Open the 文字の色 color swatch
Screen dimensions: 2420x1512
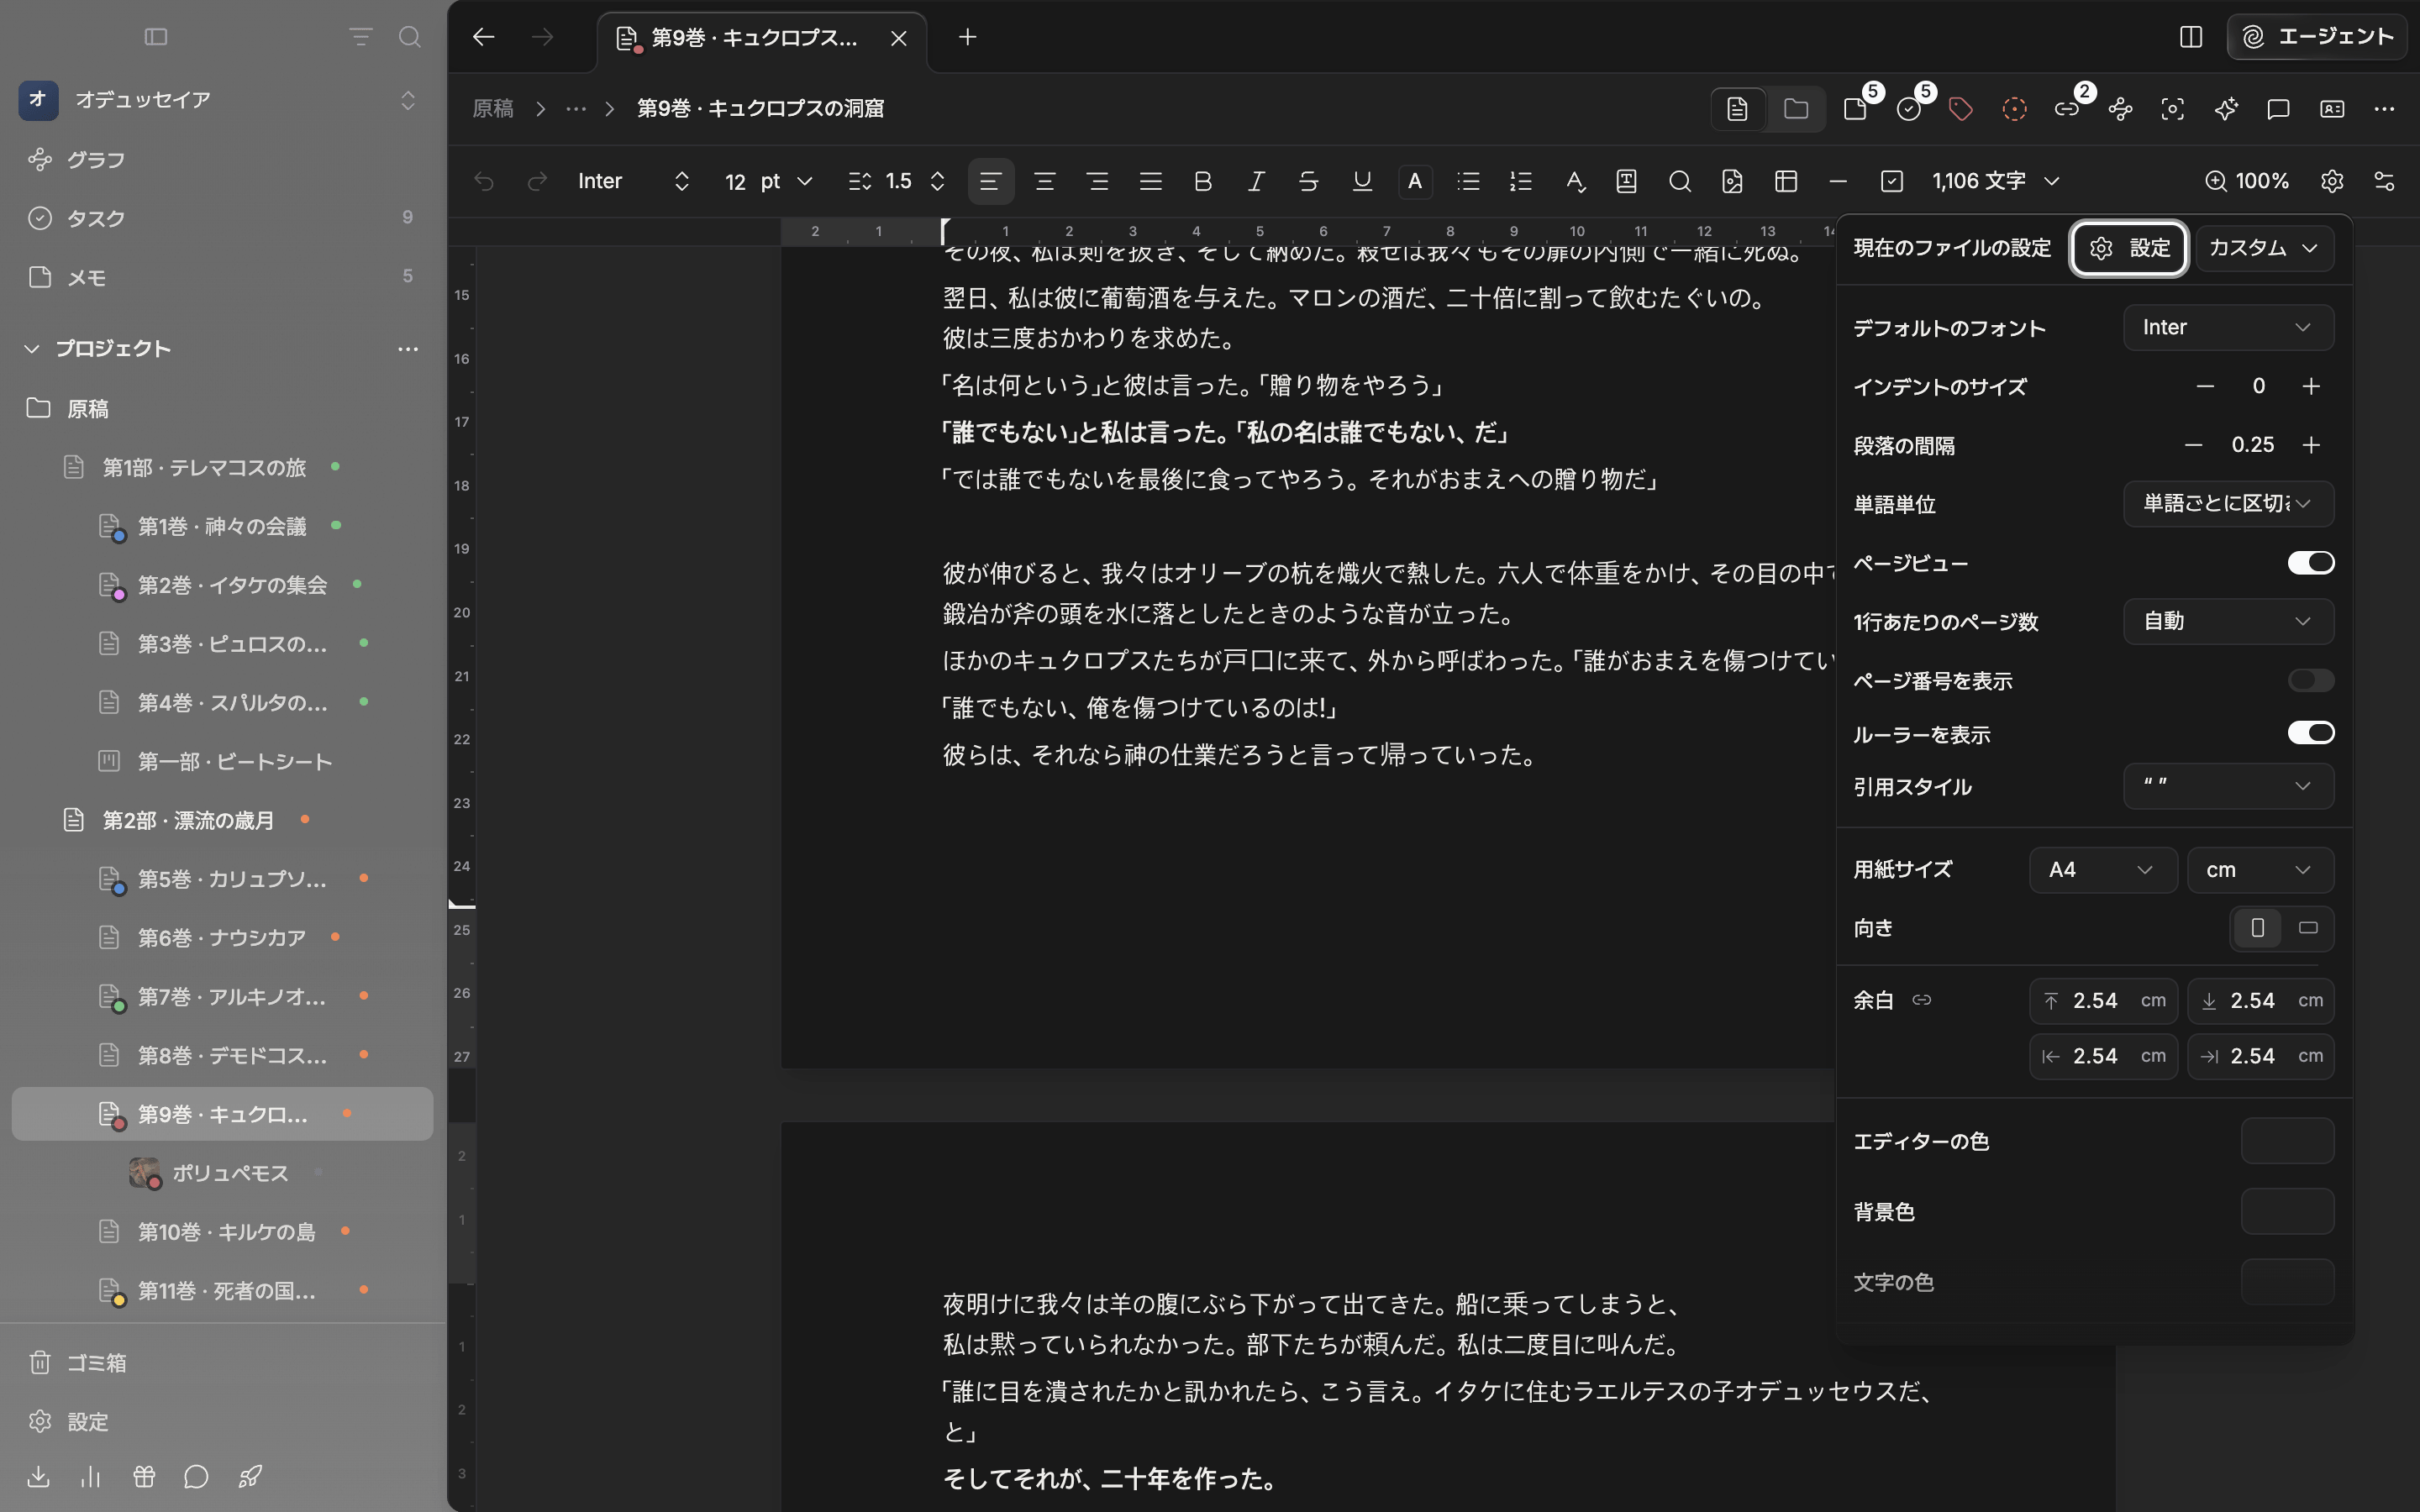point(2287,1282)
